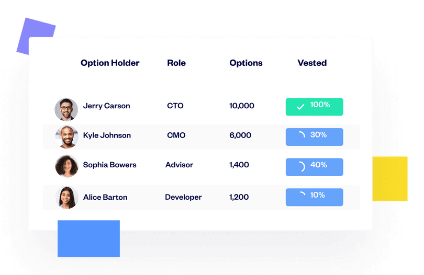Sort table by Options column header
Screen dimensions: 424x275
click(246, 63)
